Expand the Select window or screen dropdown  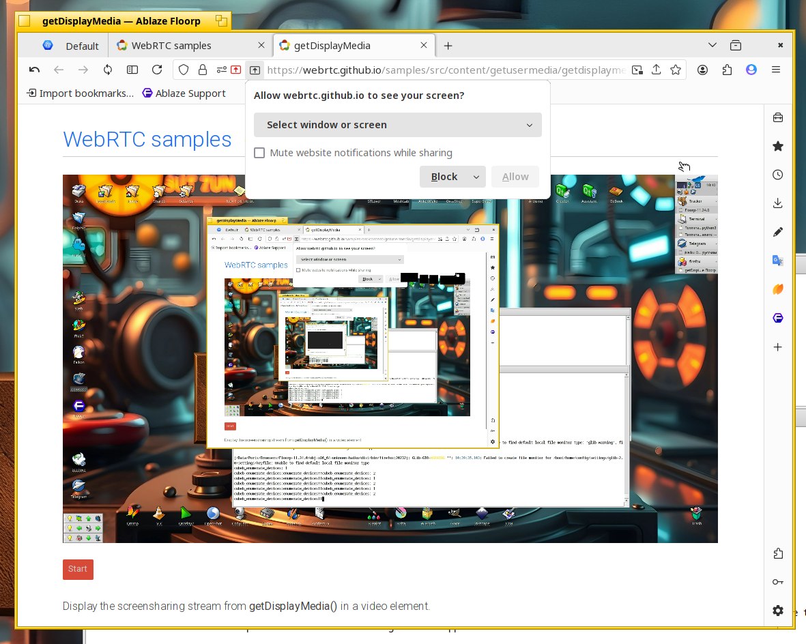[398, 125]
